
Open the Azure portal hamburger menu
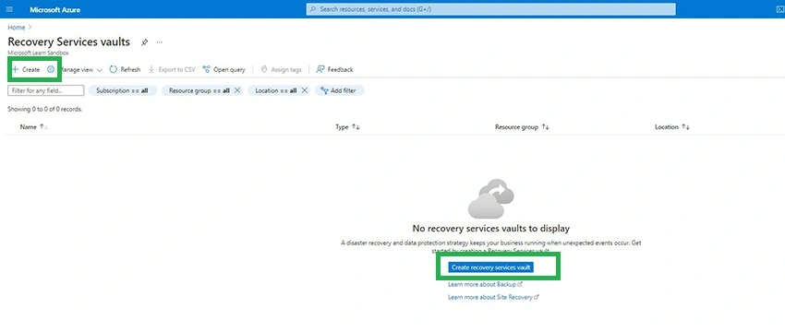point(9,9)
